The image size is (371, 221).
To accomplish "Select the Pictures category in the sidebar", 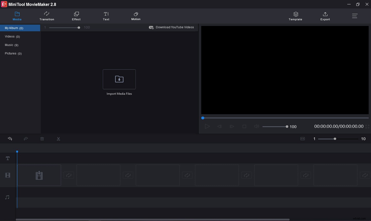I will [x=13, y=53].
